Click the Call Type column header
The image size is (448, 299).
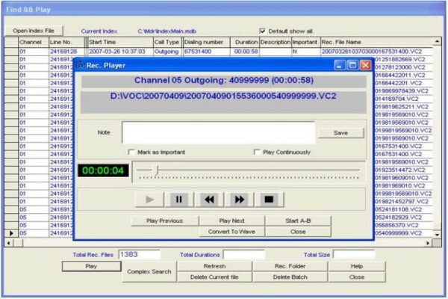tap(167, 42)
